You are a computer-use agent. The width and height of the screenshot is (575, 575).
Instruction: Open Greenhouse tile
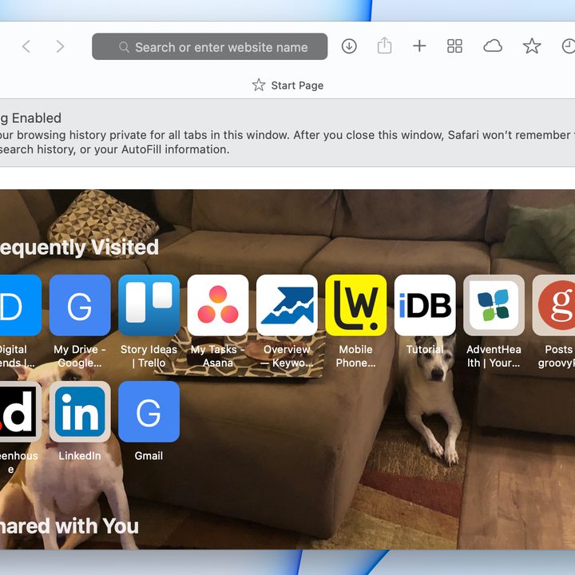(21, 411)
